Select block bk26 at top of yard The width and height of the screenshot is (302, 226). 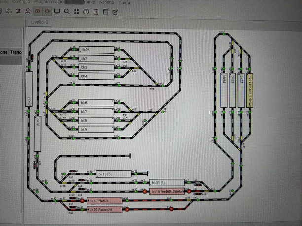pos(96,50)
